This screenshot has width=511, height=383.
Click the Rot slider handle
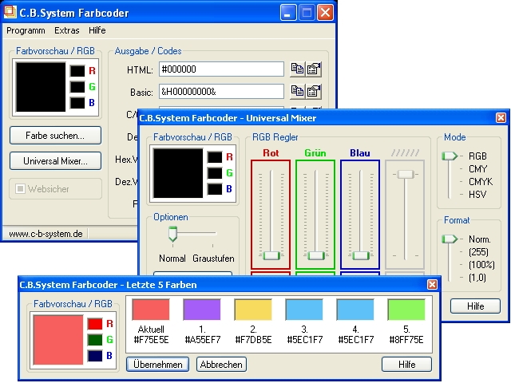point(271,255)
